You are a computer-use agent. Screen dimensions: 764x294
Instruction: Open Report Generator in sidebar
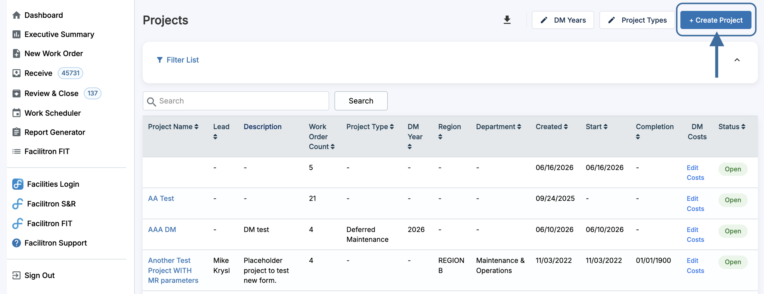tap(55, 132)
